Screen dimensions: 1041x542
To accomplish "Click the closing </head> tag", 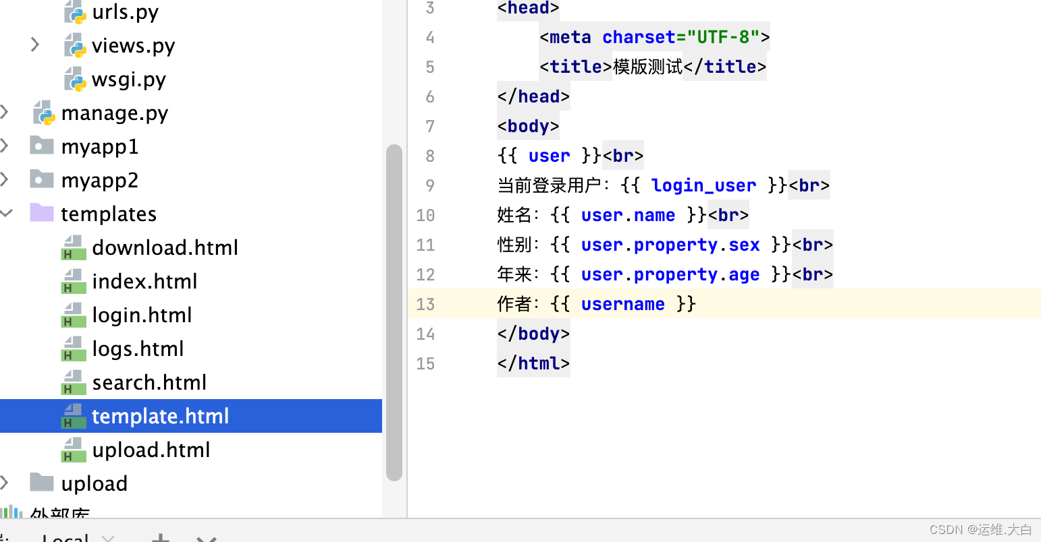I will [533, 96].
